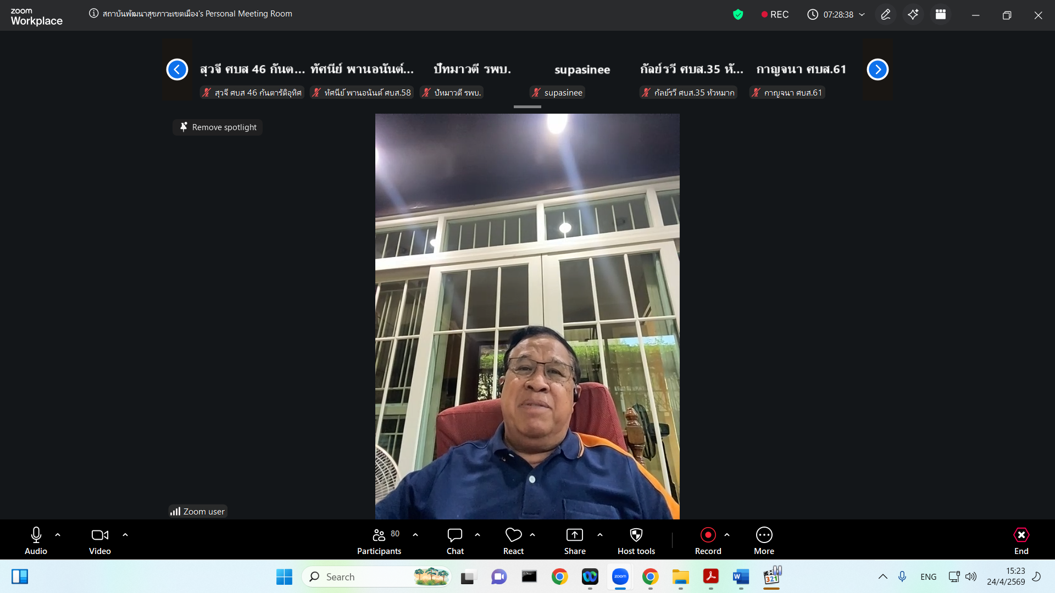The height and width of the screenshot is (593, 1055).
Task: Open Microsoft Word from the taskbar
Action: pos(741,577)
